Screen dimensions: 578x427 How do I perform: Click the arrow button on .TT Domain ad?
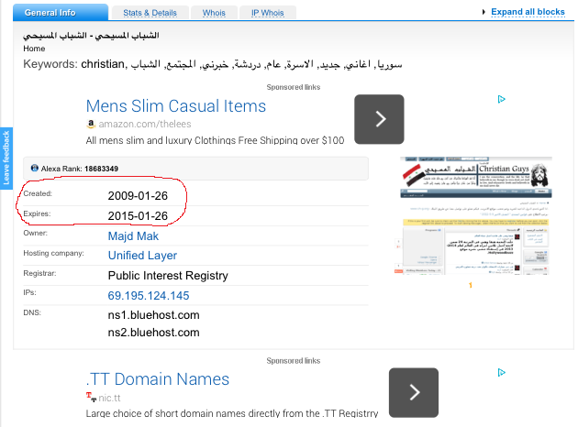[413, 392]
